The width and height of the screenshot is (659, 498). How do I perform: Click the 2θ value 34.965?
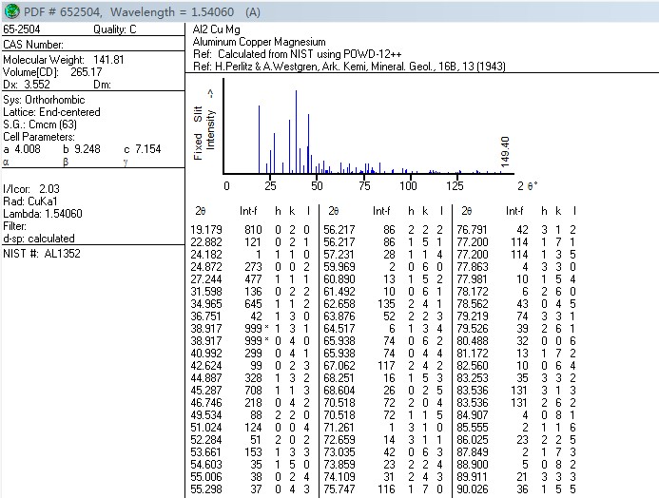(x=206, y=304)
